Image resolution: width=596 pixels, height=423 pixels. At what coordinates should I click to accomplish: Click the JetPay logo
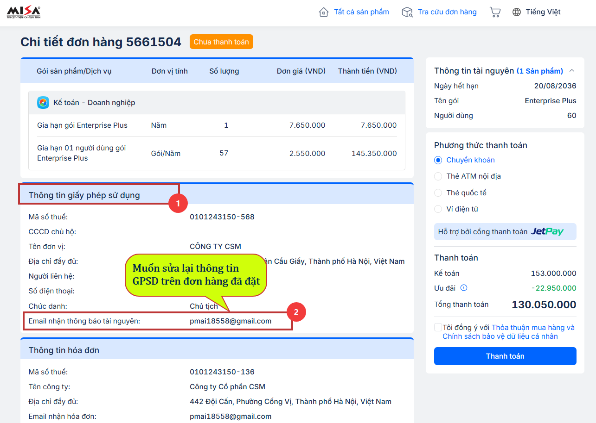[547, 231]
